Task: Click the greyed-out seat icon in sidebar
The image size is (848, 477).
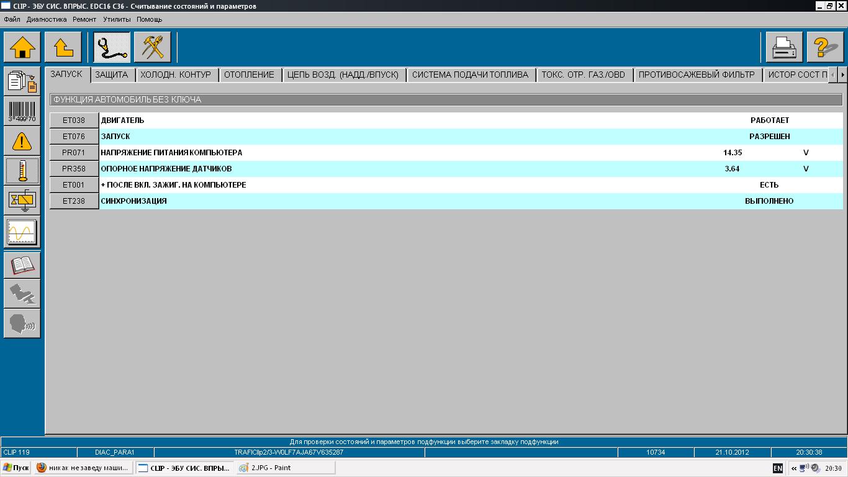Action: (x=22, y=294)
